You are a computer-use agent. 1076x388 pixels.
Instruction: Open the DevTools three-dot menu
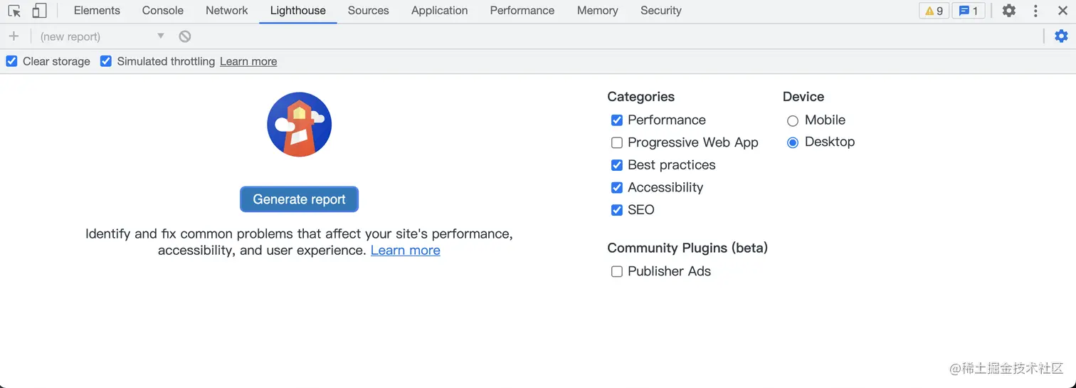(x=1035, y=11)
